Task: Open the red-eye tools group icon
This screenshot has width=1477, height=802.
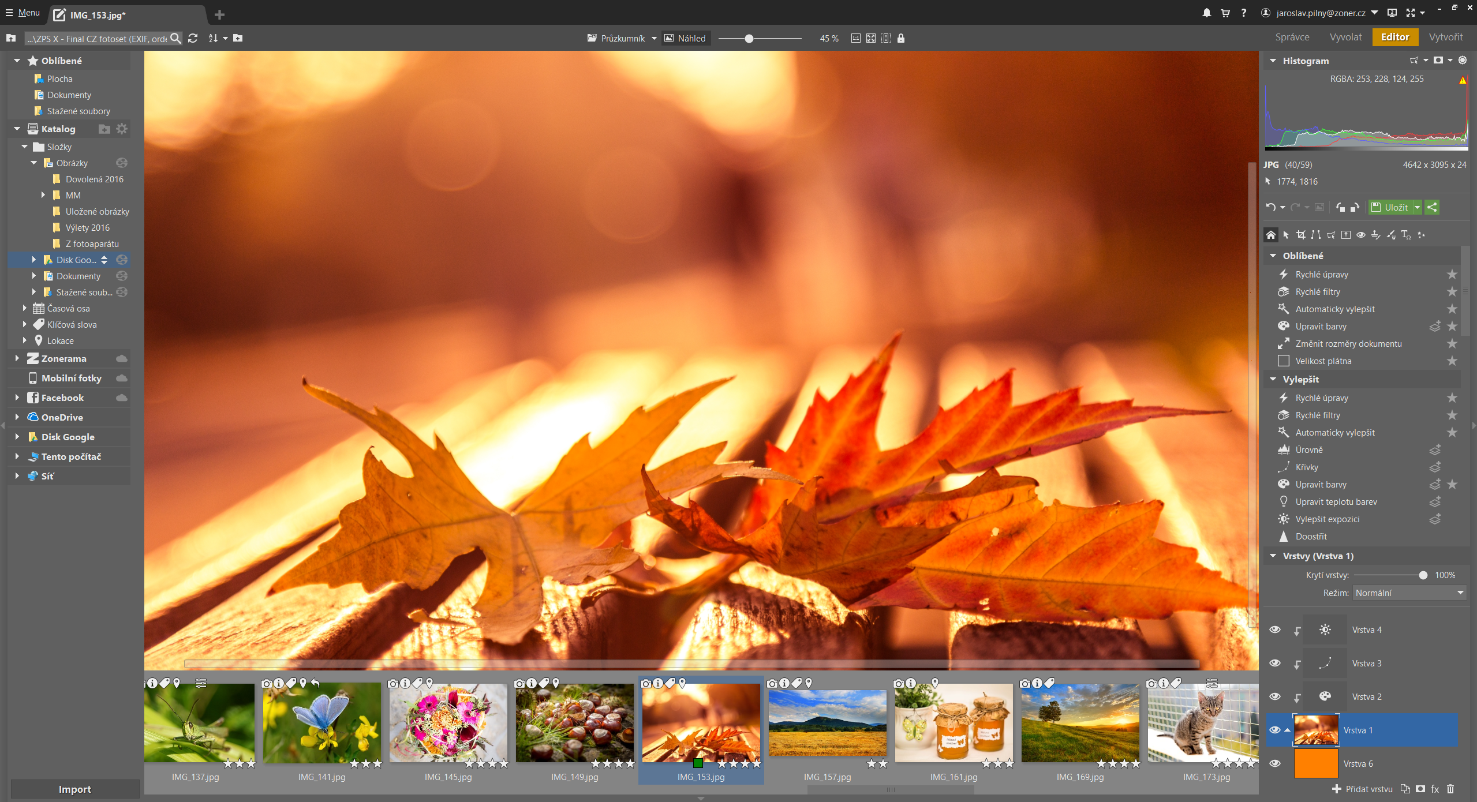Action: [x=1361, y=235]
